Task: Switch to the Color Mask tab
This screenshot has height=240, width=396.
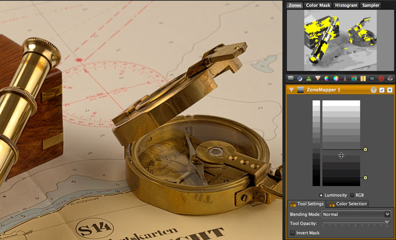Action: (x=318, y=5)
